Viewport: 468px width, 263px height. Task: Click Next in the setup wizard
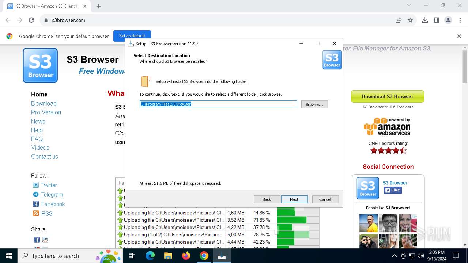coord(294,199)
